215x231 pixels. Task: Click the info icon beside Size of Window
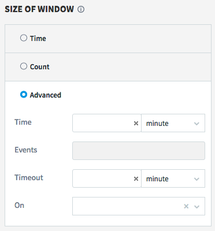pos(81,9)
